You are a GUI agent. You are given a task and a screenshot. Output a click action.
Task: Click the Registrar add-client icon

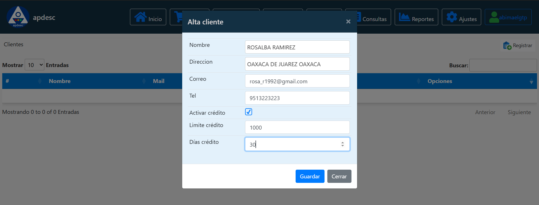click(507, 45)
